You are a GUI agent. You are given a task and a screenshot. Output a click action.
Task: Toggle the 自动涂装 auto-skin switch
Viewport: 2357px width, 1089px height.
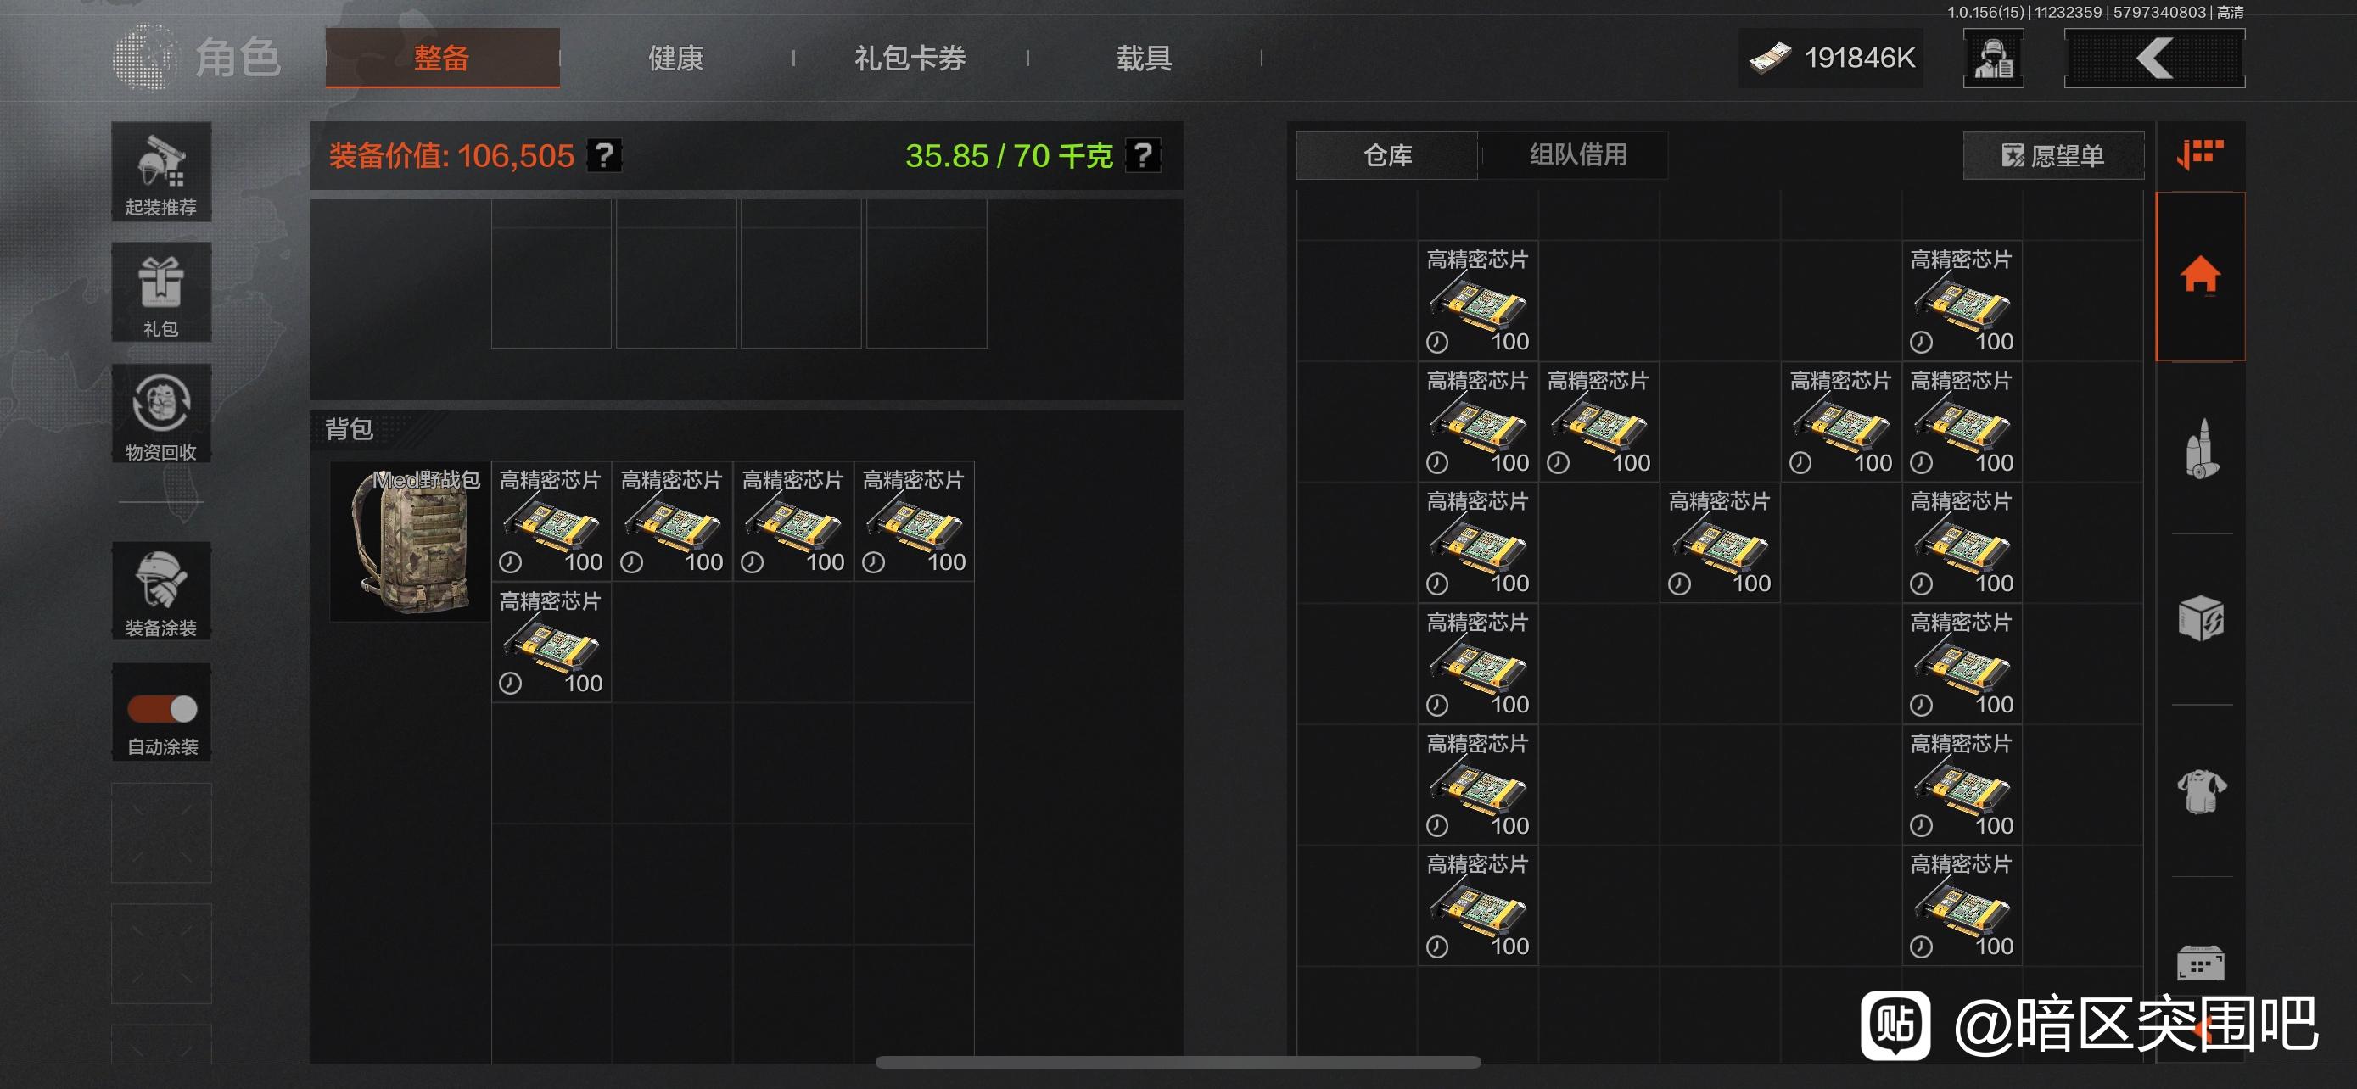point(162,709)
